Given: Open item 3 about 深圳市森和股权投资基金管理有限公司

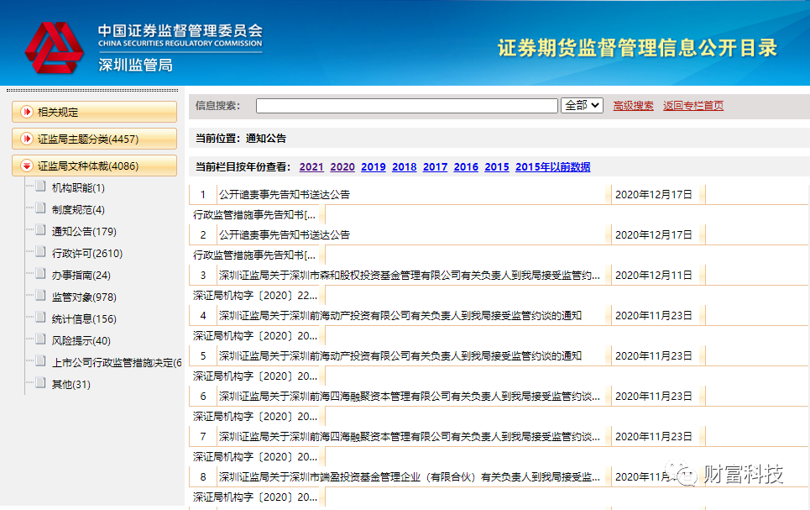Looking at the screenshot, I should pos(409,276).
